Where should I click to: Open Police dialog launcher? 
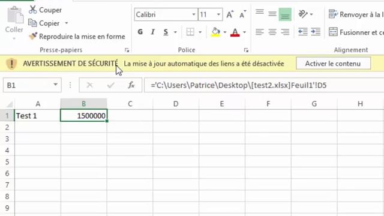coord(246,50)
